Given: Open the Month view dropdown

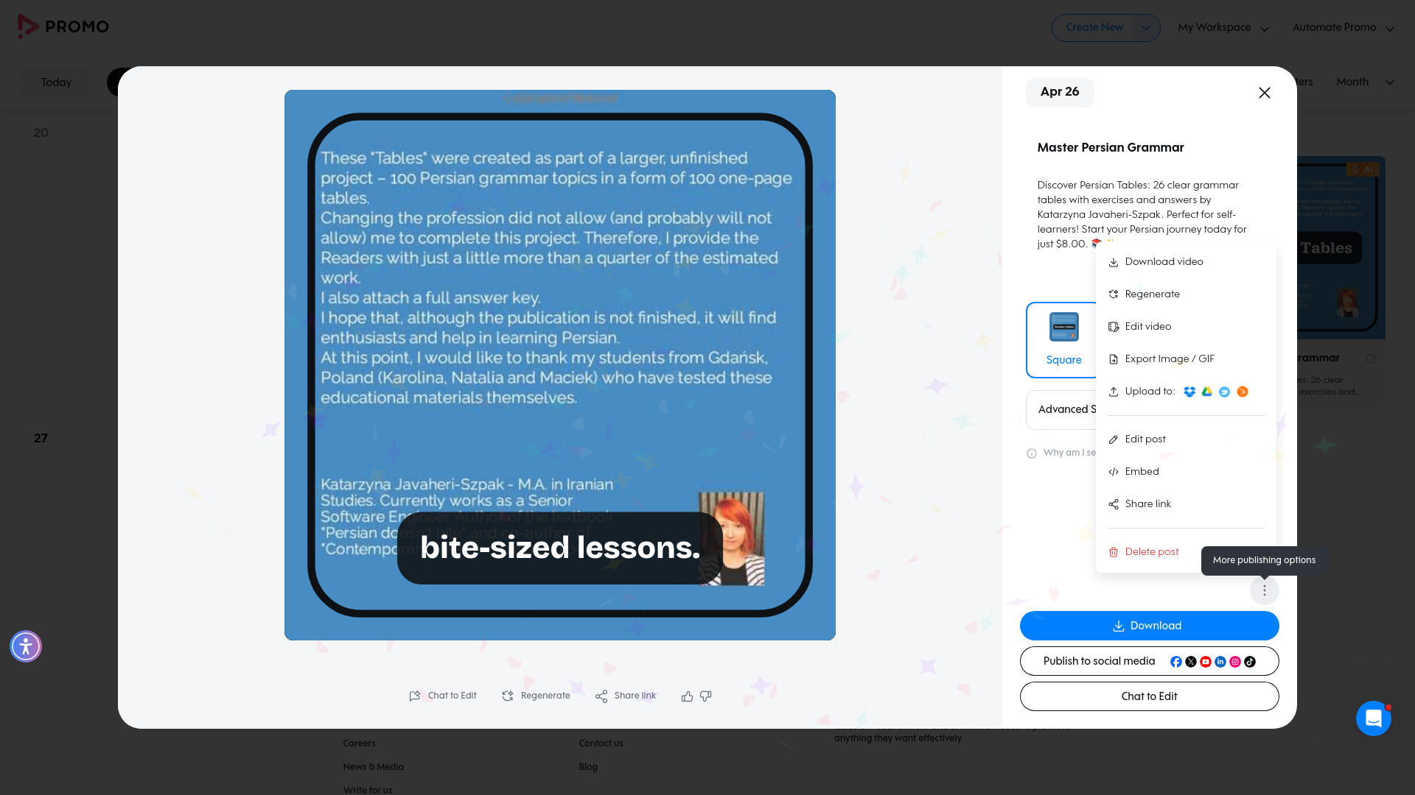Looking at the screenshot, I should [x=1365, y=82].
